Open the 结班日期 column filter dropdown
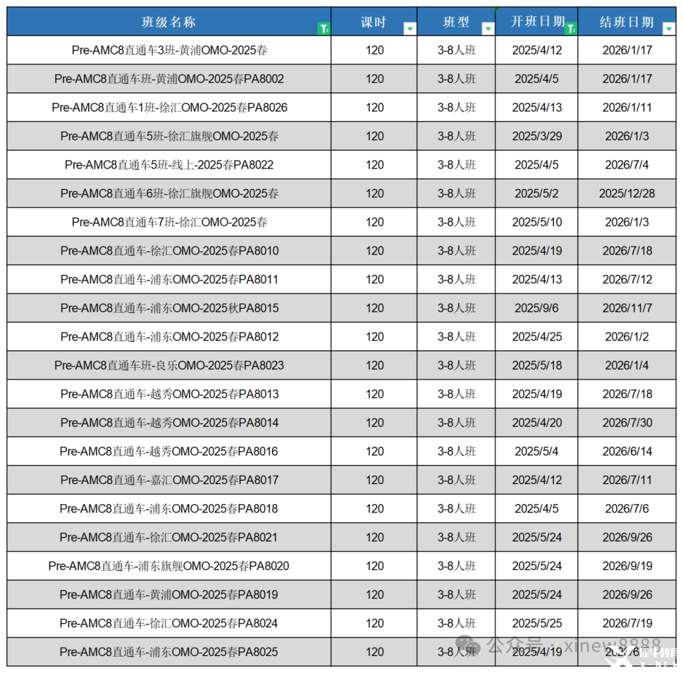Screen dimensions: 683x673 pyautogui.click(x=668, y=28)
